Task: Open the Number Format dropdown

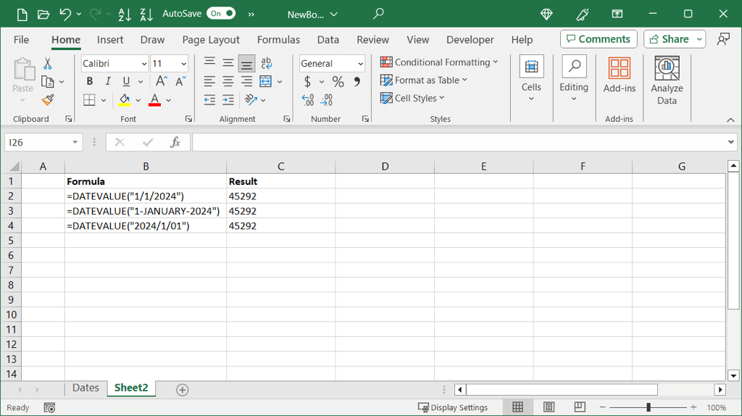Action: [360, 64]
